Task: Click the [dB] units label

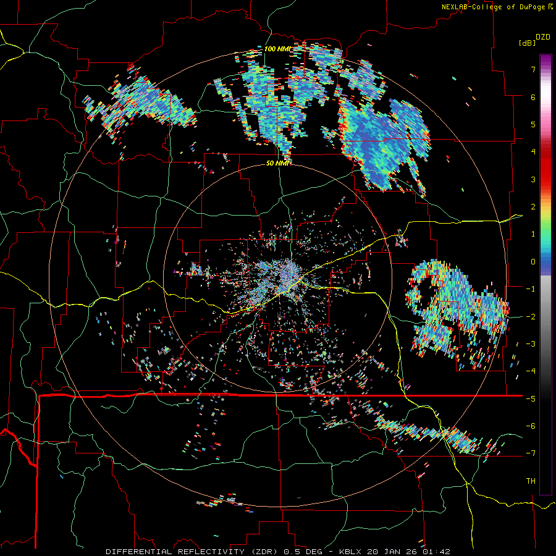Action: pyautogui.click(x=527, y=43)
